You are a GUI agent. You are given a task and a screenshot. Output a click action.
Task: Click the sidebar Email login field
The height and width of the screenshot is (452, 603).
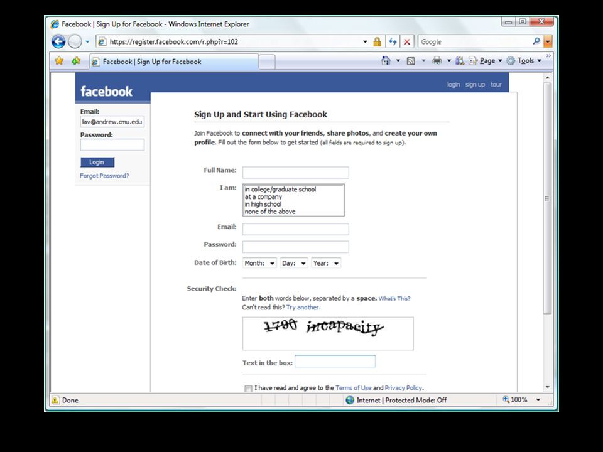112,122
